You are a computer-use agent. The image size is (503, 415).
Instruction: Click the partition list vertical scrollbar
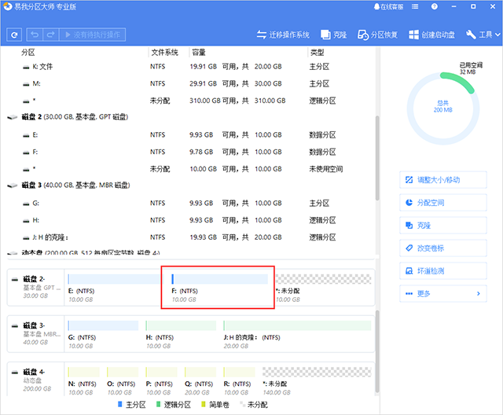(x=376, y=157)
